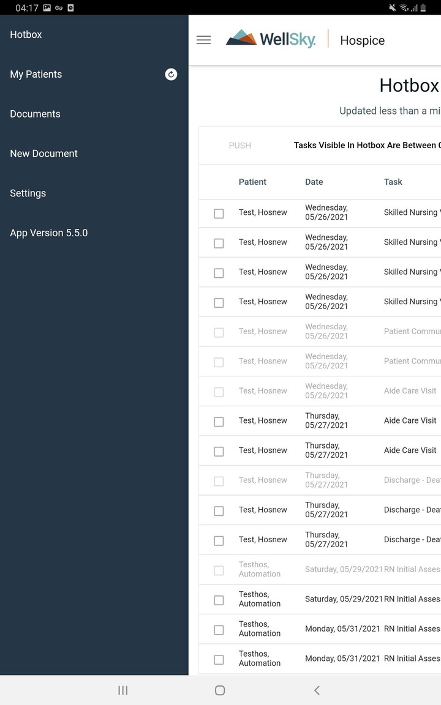
Task: Check the first Skilled Nursing task checkbox
Action: tap(219, 214)
